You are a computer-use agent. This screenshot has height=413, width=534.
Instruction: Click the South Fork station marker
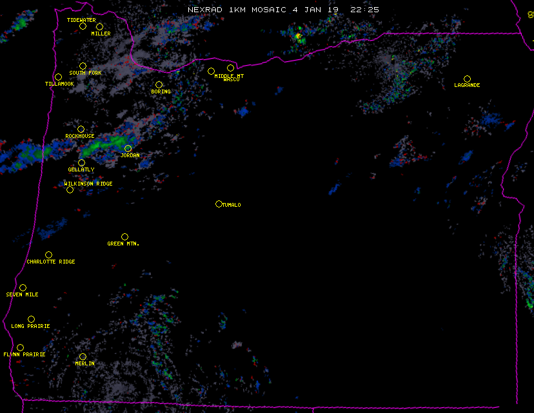pyautogui.click(x=83, y=66)
